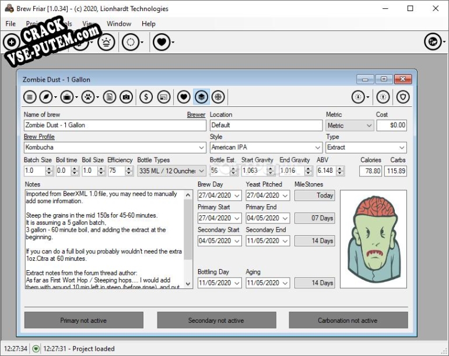Decrease the End Gravity spinner
The image size is (449, 356).
tap(308, 173)
